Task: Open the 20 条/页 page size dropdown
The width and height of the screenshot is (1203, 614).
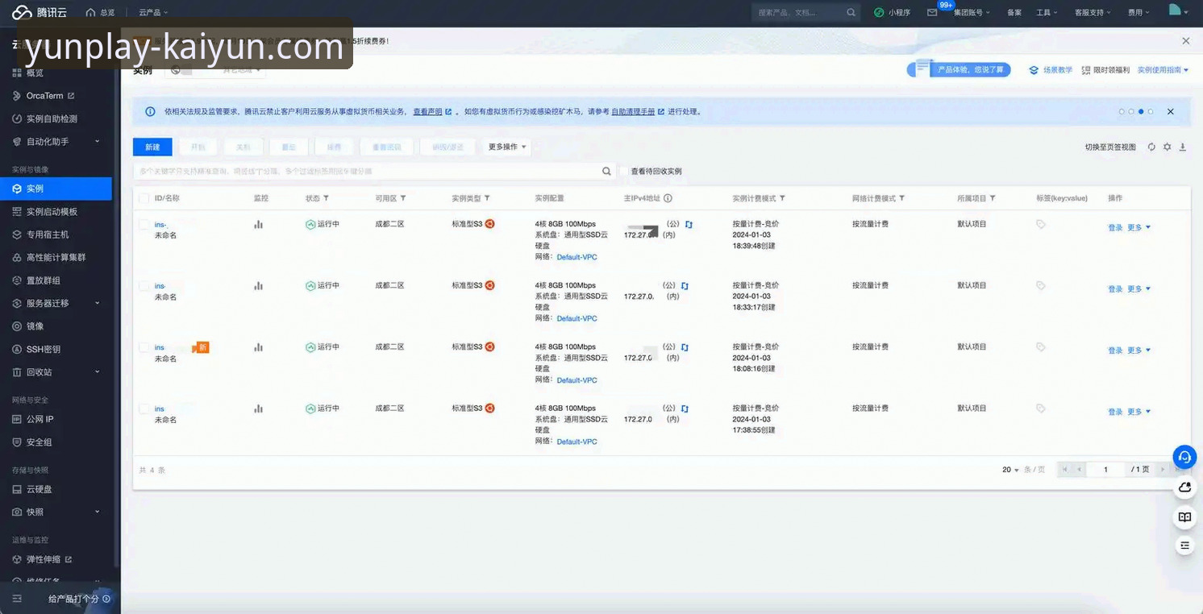Action: [x=1011, y=470]
